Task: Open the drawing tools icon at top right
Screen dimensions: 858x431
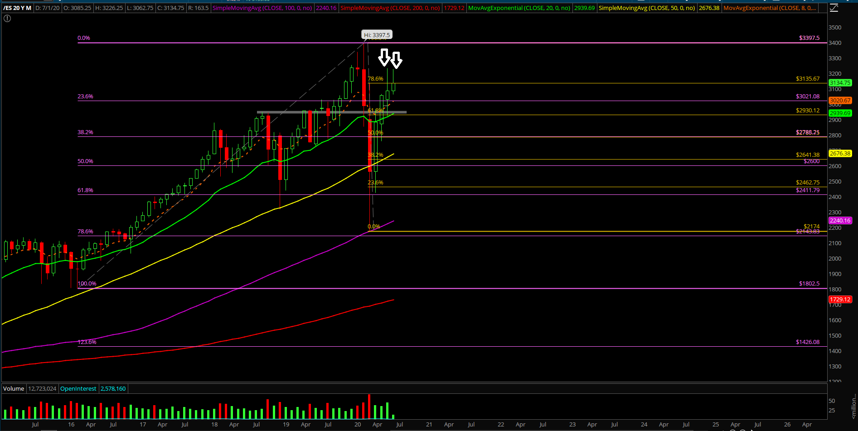Action: (834, 8)
